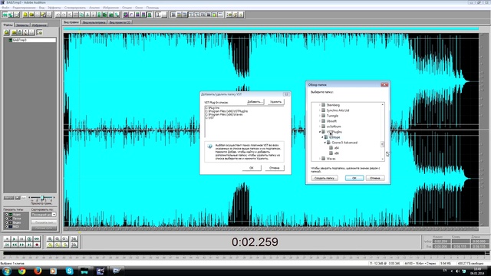Switch to Вид мультитрека tab
Viewport: 491px width, 276px height.
pos(94,22)
